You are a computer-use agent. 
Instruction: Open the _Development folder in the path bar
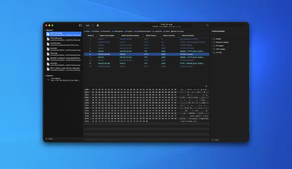(118, 31)
